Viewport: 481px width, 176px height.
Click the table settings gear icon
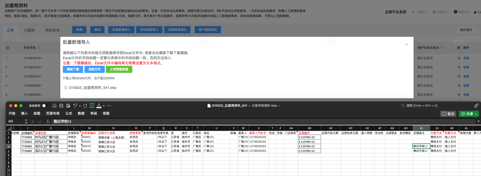coord(8,48)
